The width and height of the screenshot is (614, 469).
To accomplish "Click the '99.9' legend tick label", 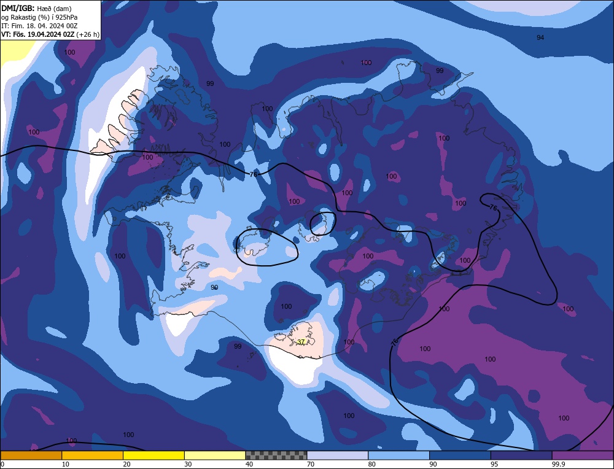I will coord(558,464).
